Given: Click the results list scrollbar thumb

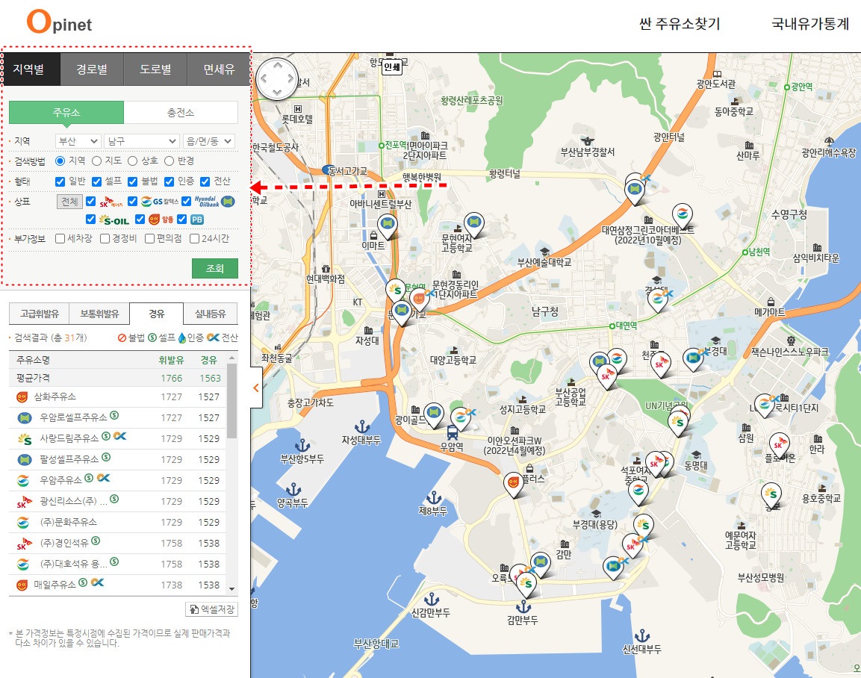Looking at the screenshot, I should [231, 399].
